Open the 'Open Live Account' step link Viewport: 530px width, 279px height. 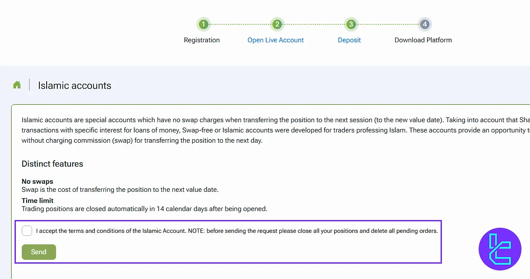pos(275,40)
